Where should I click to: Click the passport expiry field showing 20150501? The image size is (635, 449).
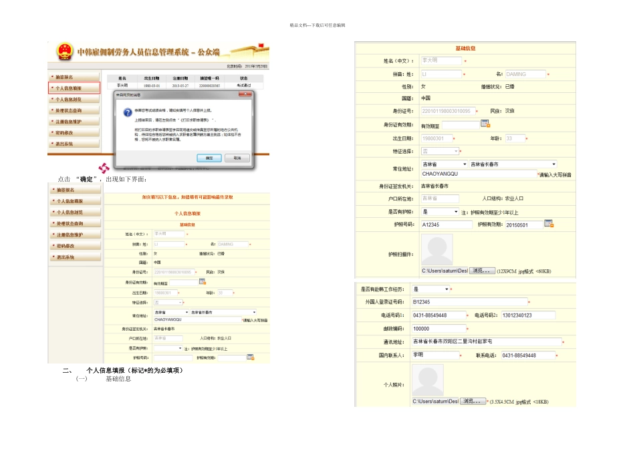tap(523, 224)
